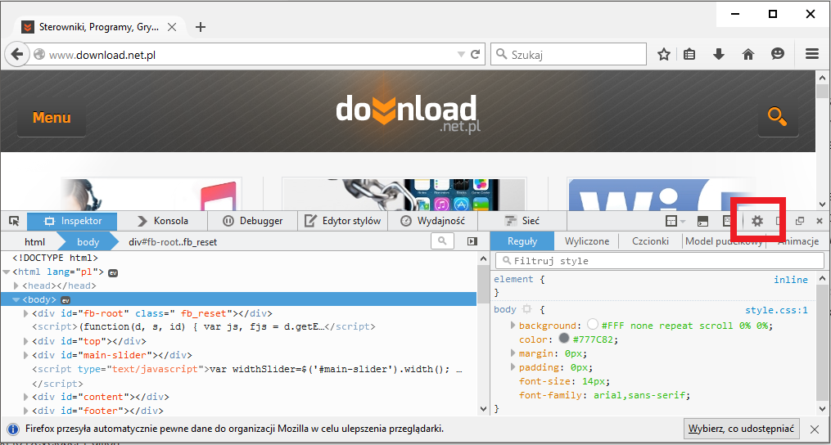Open devtools settings gear icon
Screen dimensions: 831x445
(757, 221)
